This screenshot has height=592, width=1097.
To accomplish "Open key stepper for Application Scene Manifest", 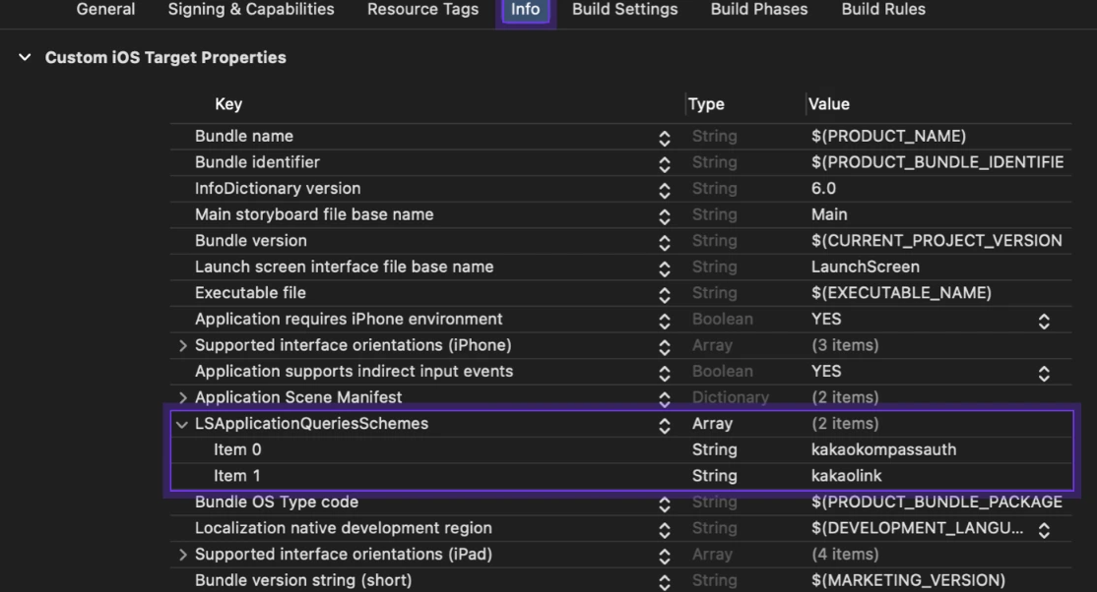I will tap(665, 400).
